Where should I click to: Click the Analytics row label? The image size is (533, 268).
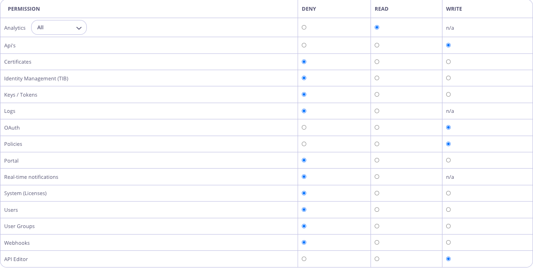14,28
